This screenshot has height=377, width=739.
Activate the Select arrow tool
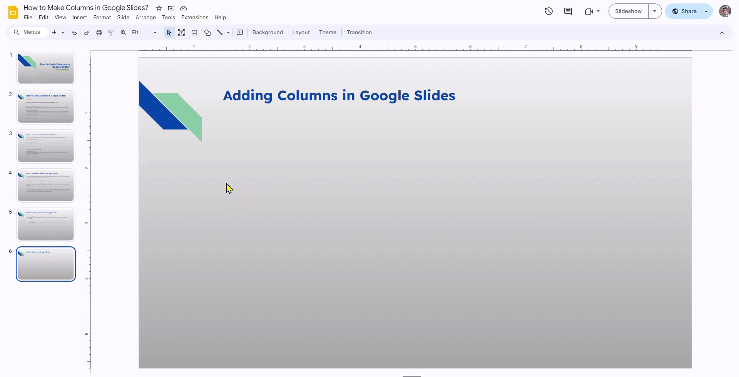coord(169,32)
